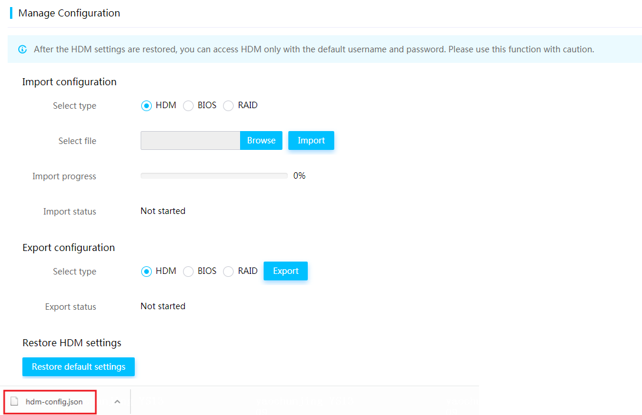
Task: Click the Export status 'Not started' text
Action: (163, 306)
